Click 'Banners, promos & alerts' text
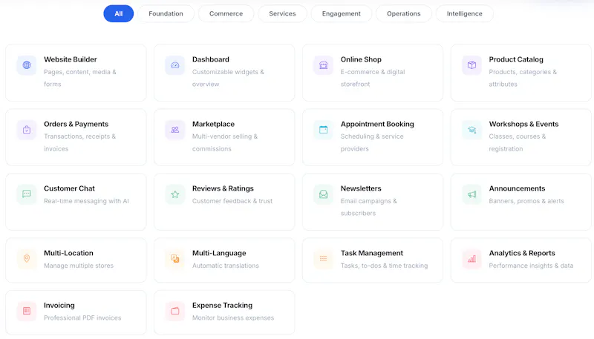 pos(526,201)
